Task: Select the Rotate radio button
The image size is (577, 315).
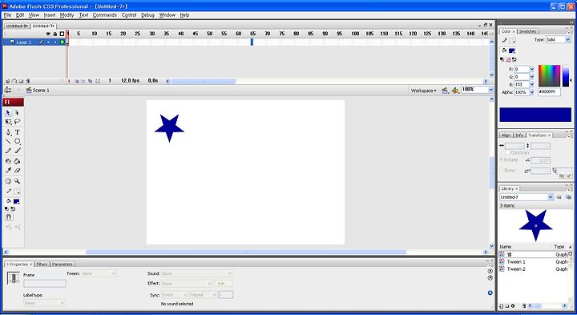Action: pos(501,160)
